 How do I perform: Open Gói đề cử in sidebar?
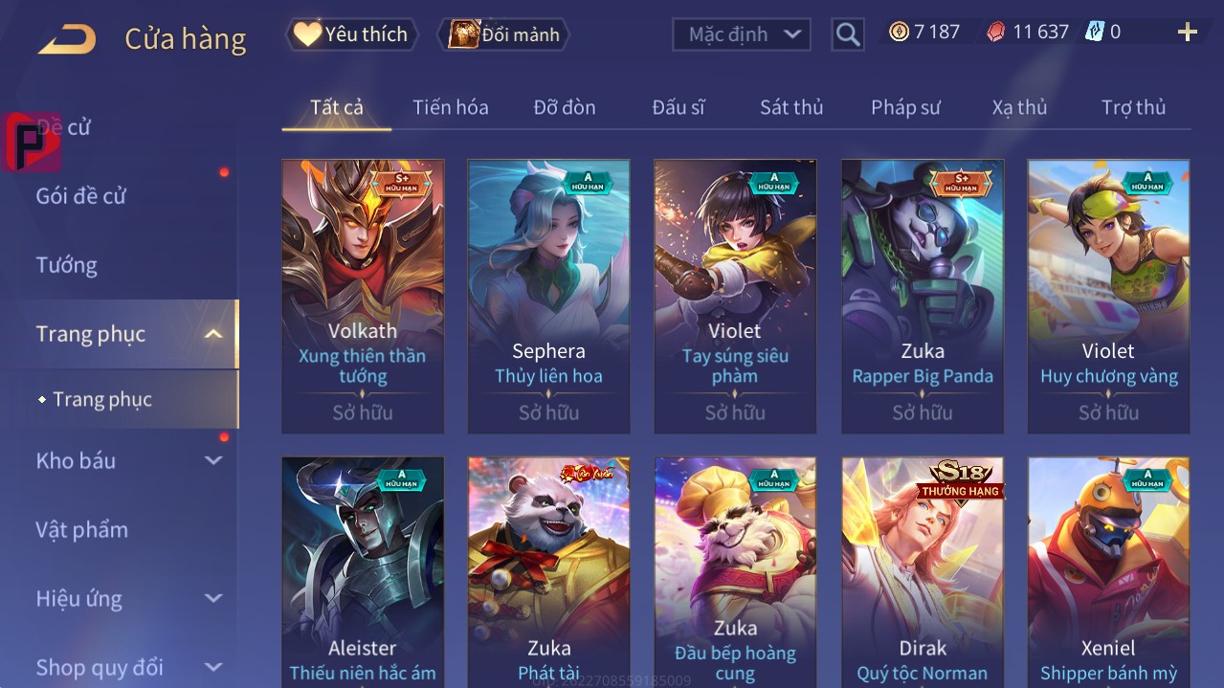[81, 196]
